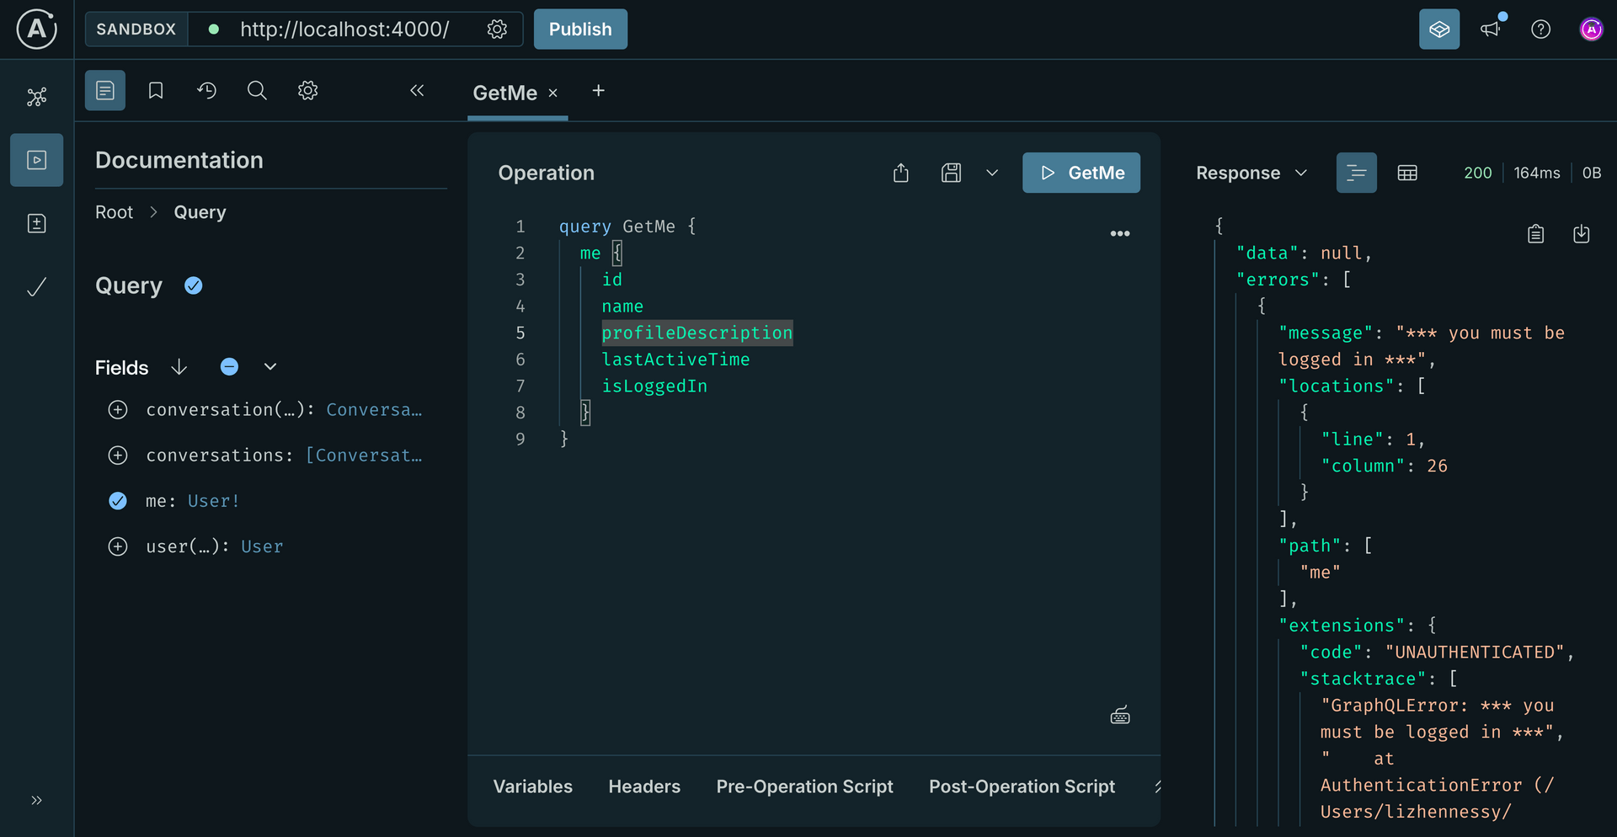The height and width of the screenshot is (837, 1617).
Task: Copy the response to clipboard
Action: 1535,233
